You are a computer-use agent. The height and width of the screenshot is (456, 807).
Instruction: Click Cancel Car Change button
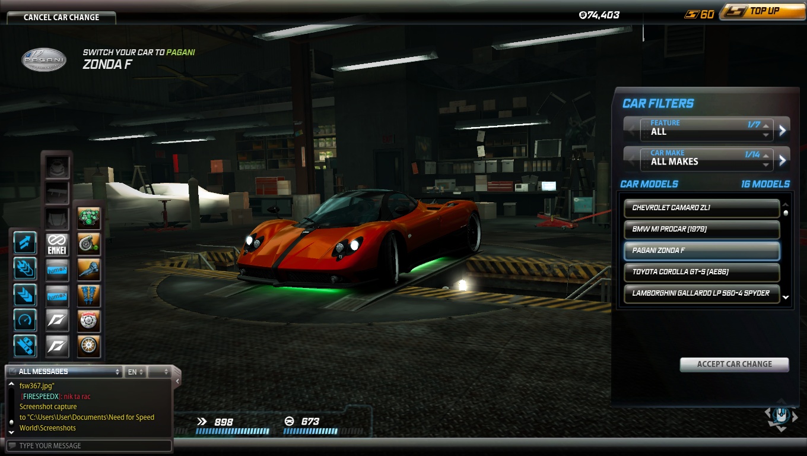pos(61,17)
